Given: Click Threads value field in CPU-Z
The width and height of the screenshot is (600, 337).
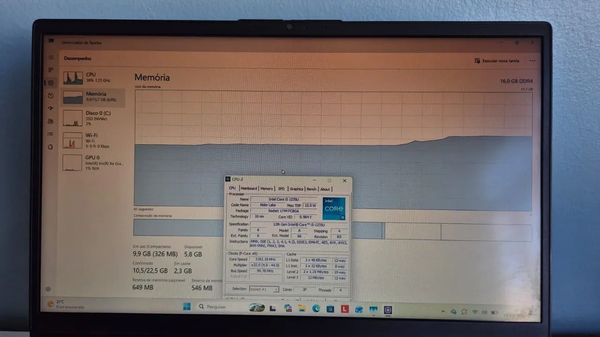Looking at the screenshot, I should point(341,290).
